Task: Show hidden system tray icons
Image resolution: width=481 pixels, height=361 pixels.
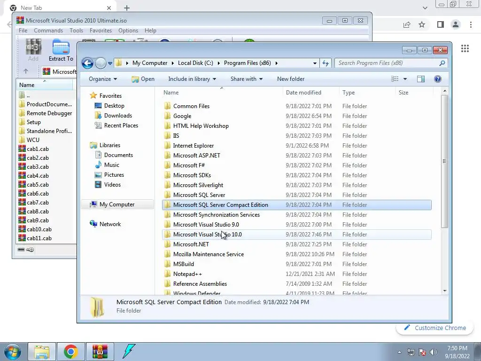Action: click(x=399, y=352)
